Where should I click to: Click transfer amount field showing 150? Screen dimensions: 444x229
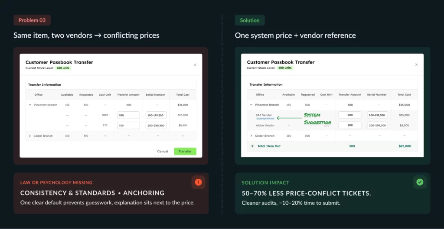pyautogui.click(x=128, y=126)
